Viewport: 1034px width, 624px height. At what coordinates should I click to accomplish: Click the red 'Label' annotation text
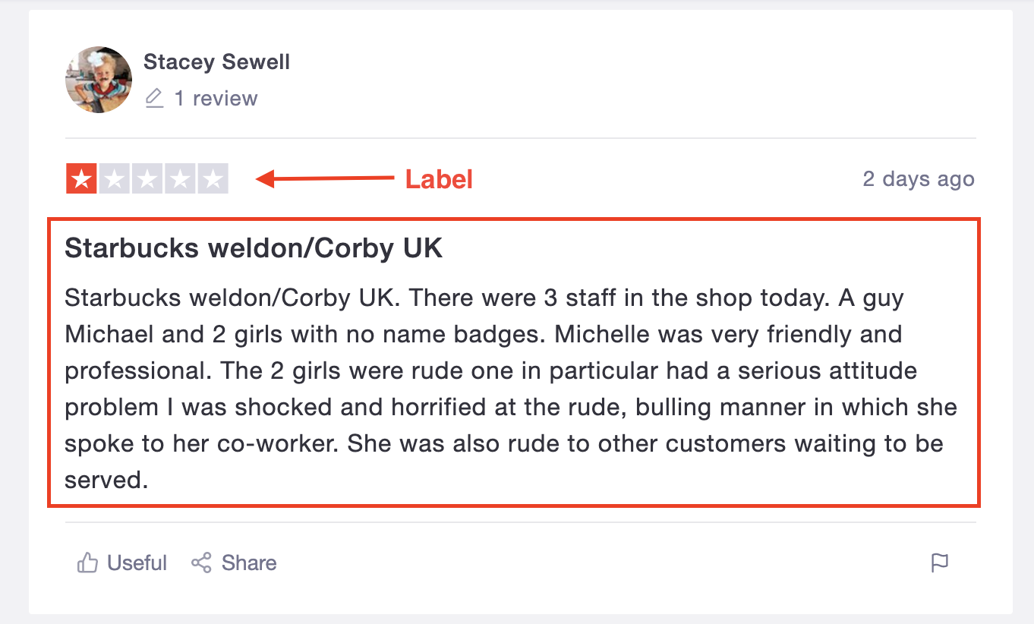coord(439,179)
